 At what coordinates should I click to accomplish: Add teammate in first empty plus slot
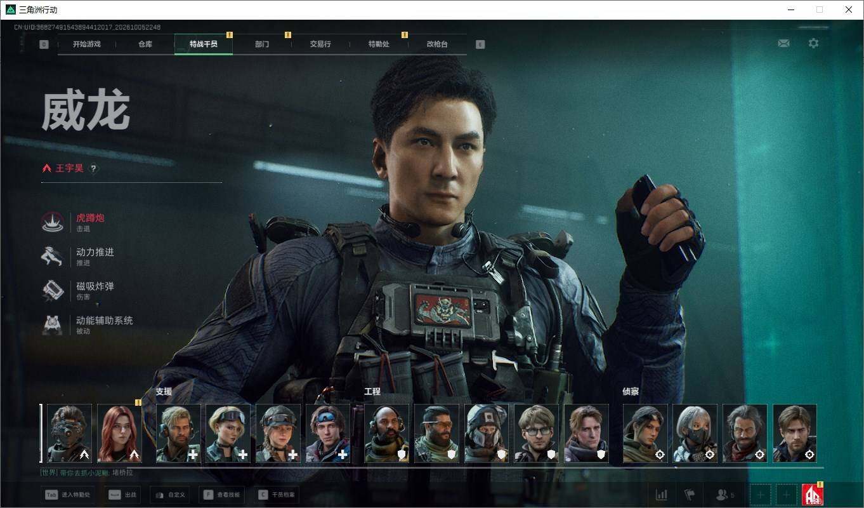point(761,495)
